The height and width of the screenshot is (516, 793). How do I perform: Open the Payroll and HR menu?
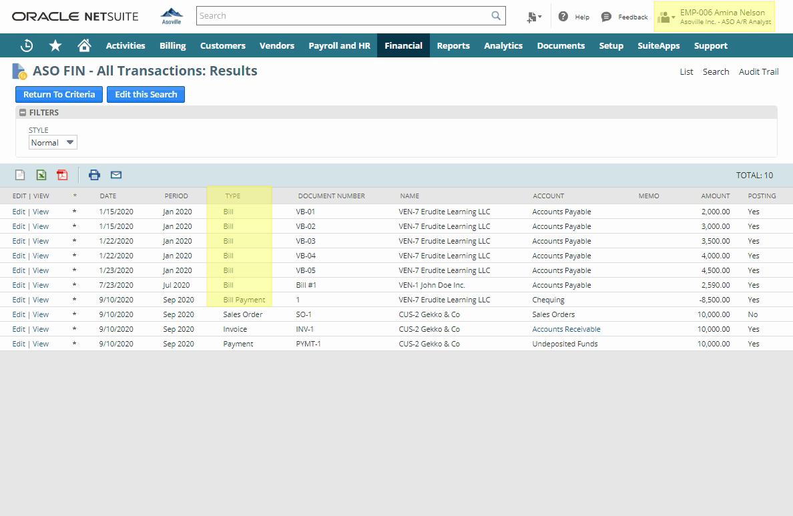339,45
